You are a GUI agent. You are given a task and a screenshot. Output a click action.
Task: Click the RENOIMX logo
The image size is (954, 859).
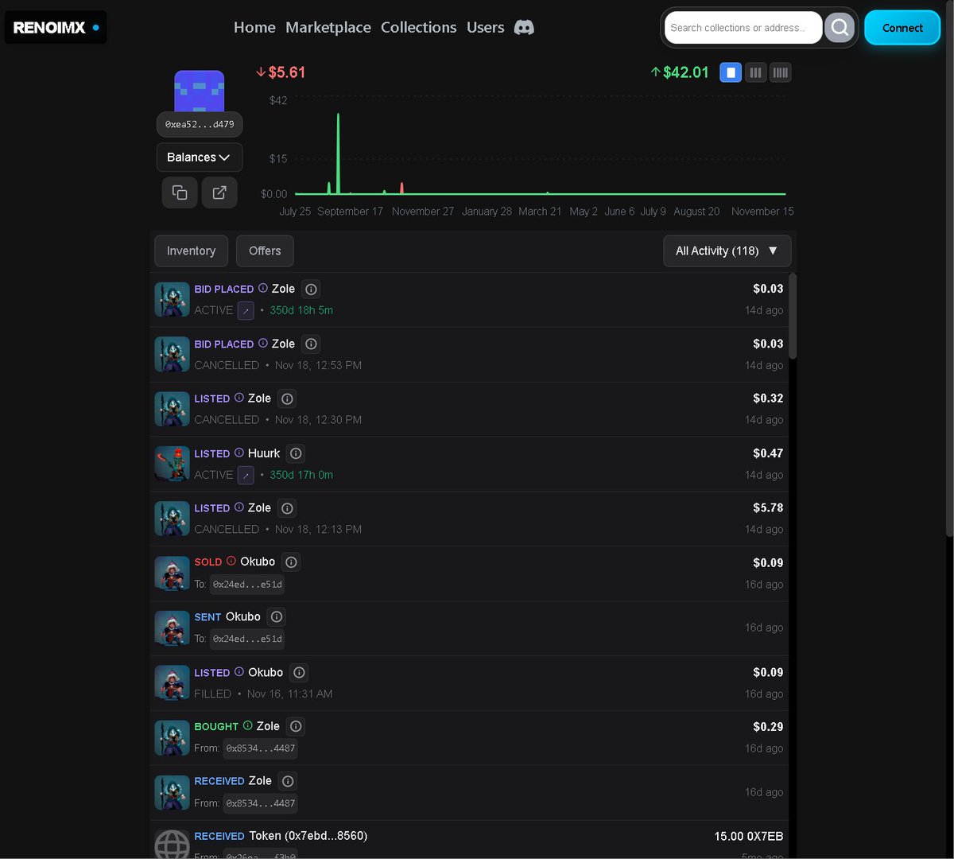56,28
